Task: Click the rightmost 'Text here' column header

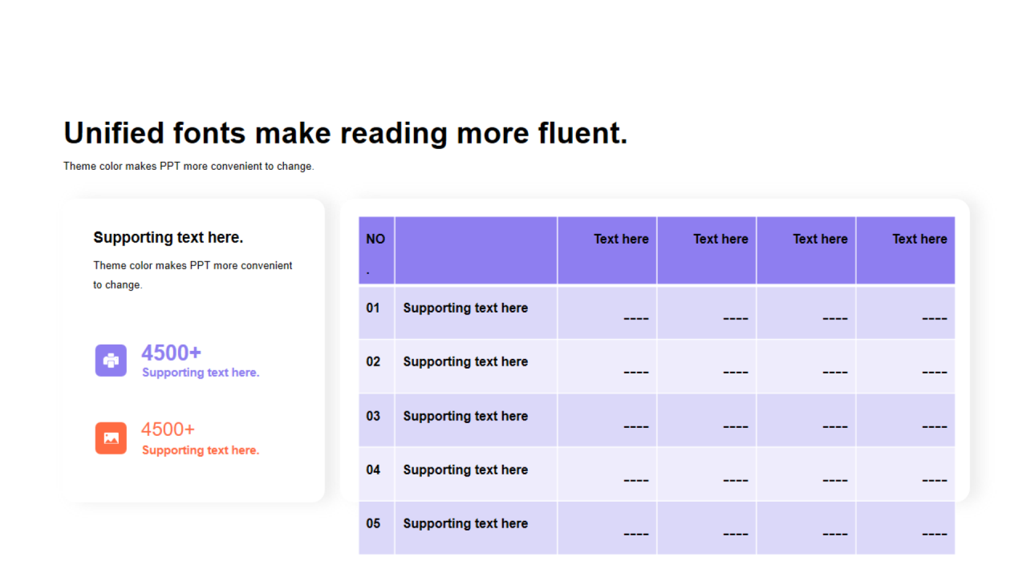Action: coord(919,239)
